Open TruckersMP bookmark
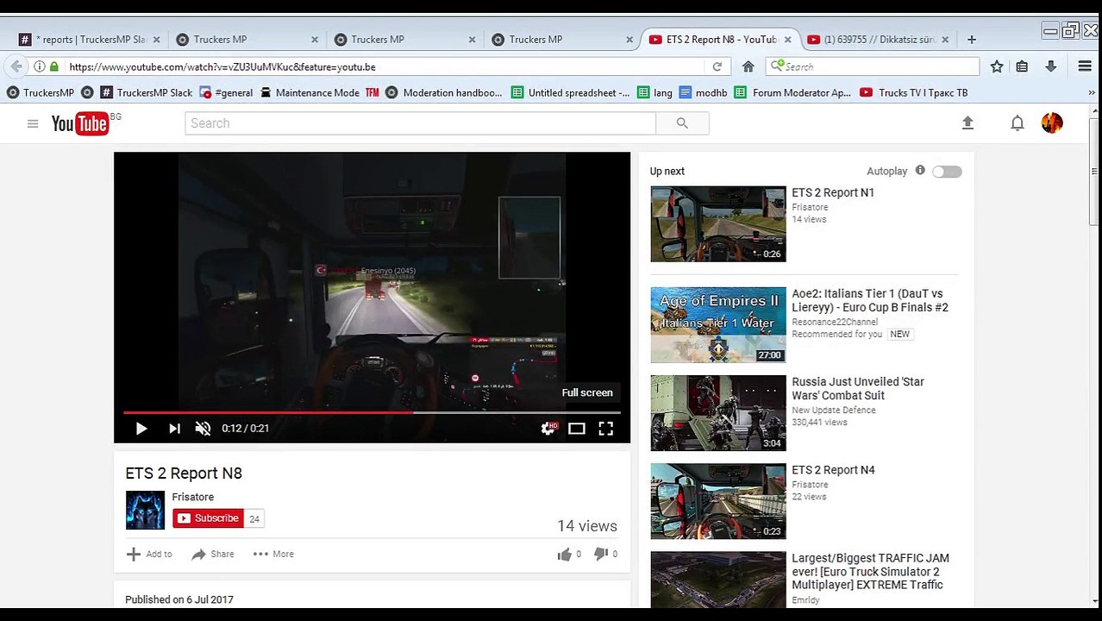 pos(41,92)
